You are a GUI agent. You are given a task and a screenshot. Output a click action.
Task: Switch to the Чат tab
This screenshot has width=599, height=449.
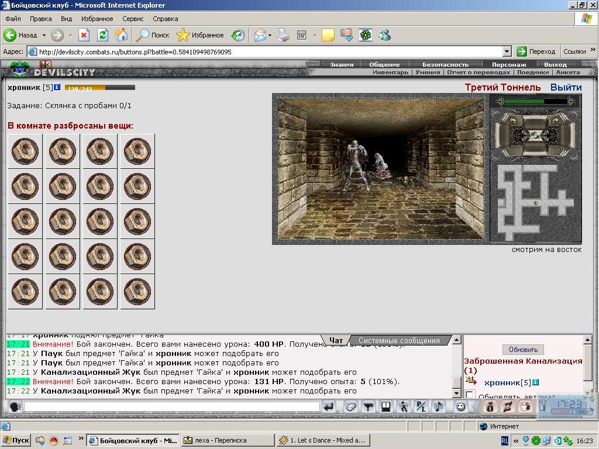(336, 340)
